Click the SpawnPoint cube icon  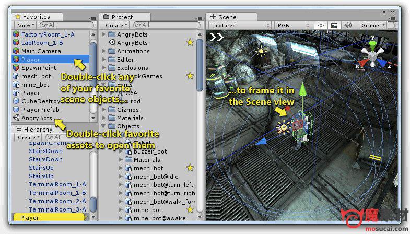click(16, 68)
